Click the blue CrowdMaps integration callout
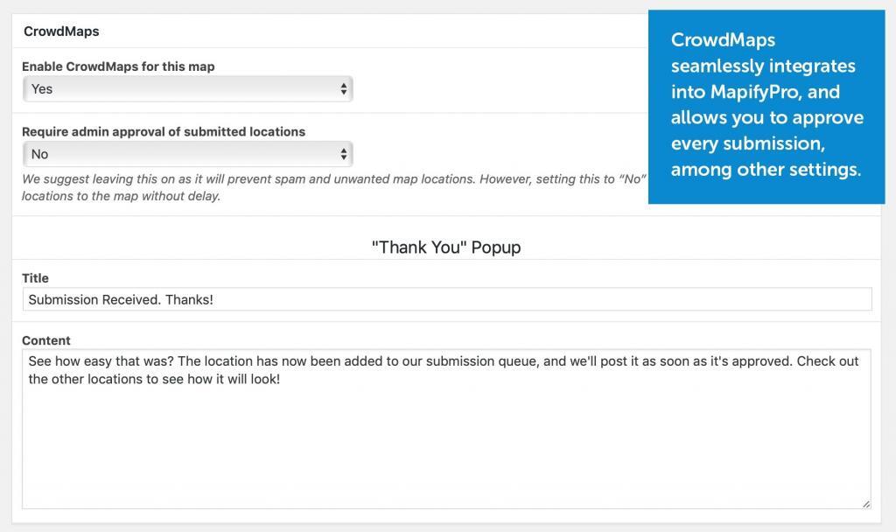 (x=766, y=105)
